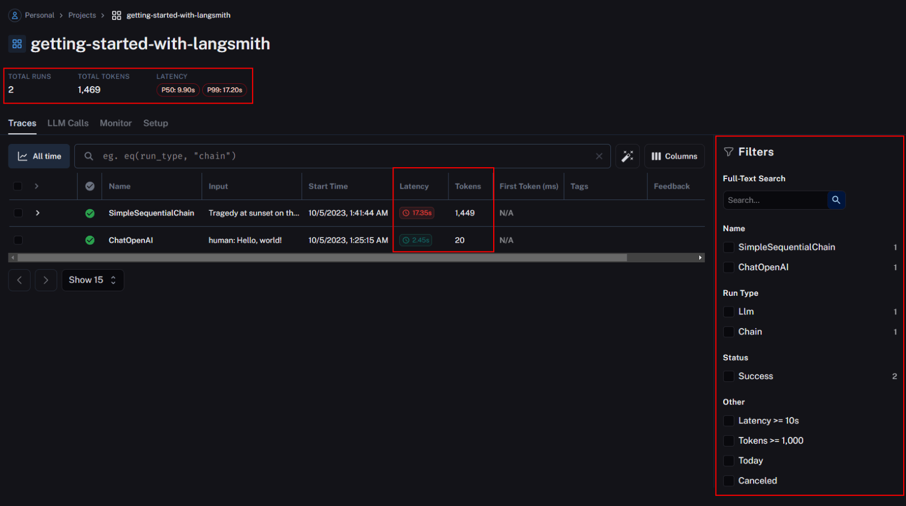This screenshot has height=506, width=906.
Task: Go to next page of traces
Action: pos(46,280)
